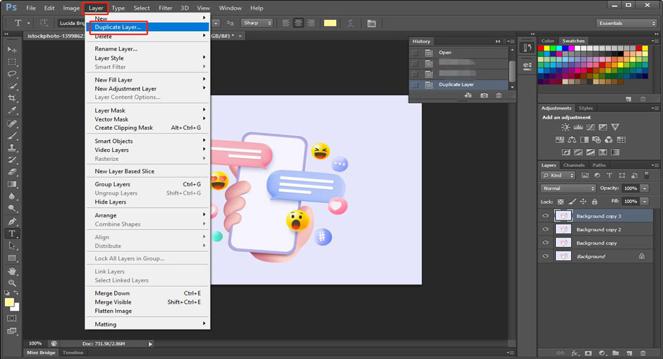Open the character panel toggle icon
The image size is (663, 359).
372,23
